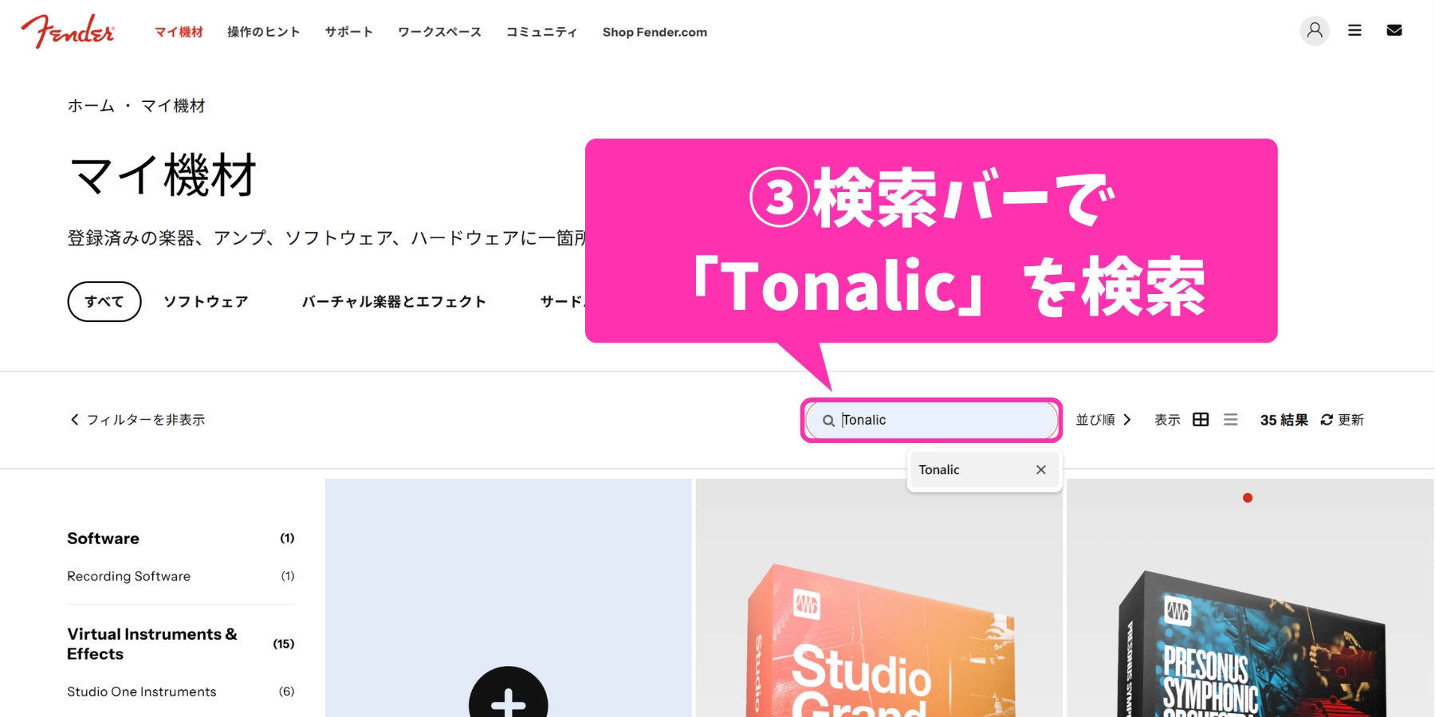Select the ソフトウェア tab
Viewport: 1435px width, 717px height.
coord(206,302)
